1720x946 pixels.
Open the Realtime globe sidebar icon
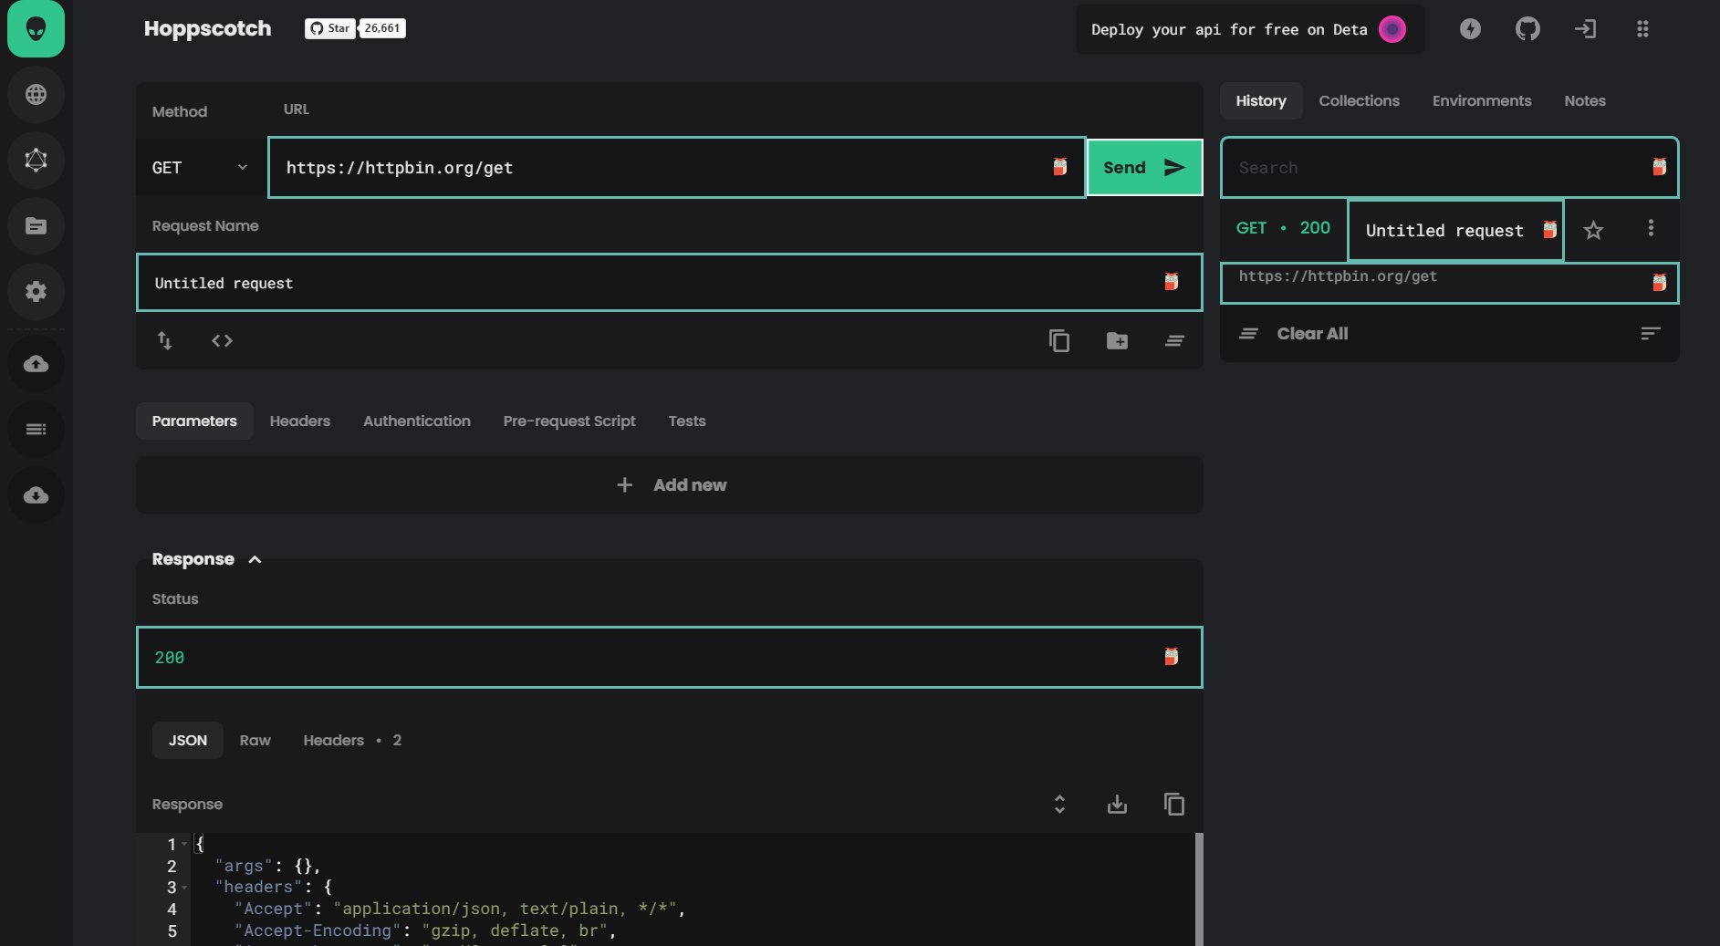36,94
